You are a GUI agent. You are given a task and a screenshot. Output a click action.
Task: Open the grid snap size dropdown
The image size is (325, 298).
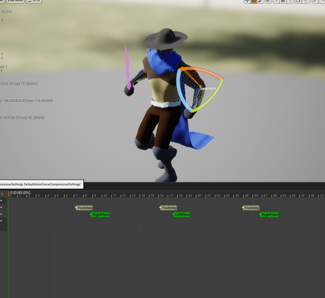click(290, 1)
